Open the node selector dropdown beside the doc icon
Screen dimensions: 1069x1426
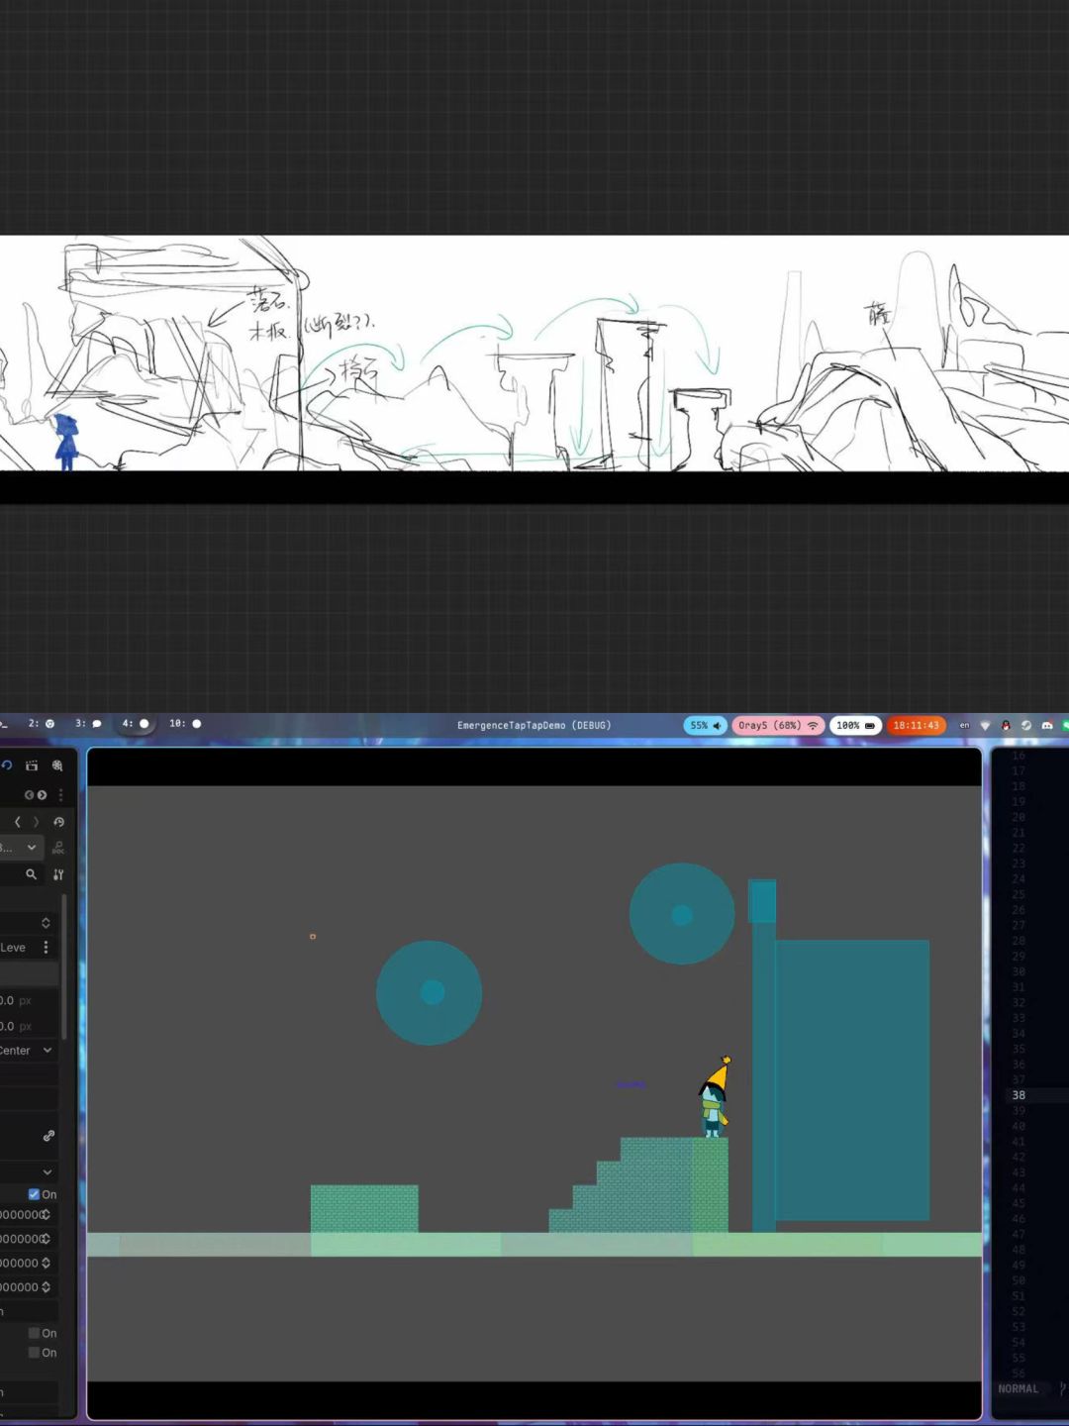tap(21, 848)
